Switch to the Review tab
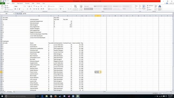174x98 pixels. click(38, 4)
